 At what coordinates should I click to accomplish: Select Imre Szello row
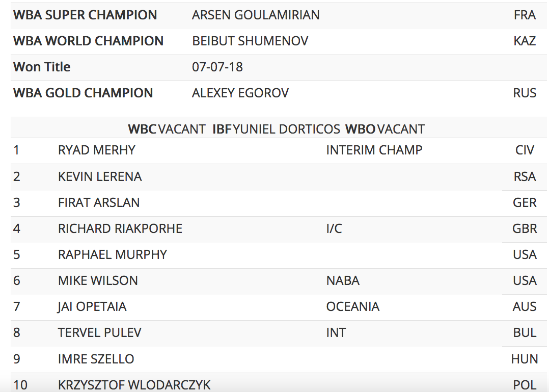(96, 359)
